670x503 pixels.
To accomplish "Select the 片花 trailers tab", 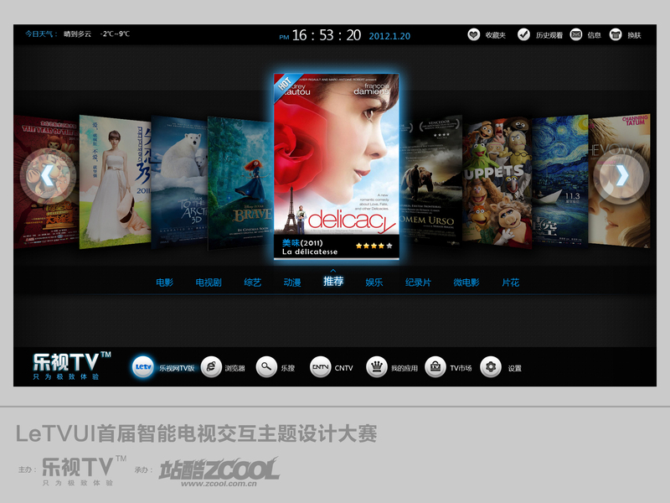I will click(x=511, y=283).
